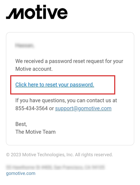Click the 2023 Motive Technologies copyright notice

(x=59, y=155)
